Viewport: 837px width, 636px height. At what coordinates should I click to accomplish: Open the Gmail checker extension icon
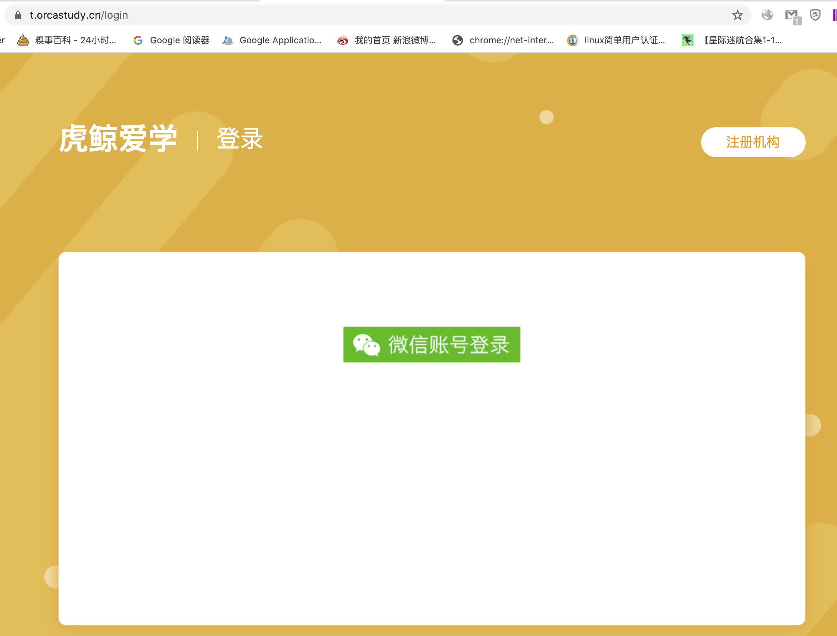(793, 16)
